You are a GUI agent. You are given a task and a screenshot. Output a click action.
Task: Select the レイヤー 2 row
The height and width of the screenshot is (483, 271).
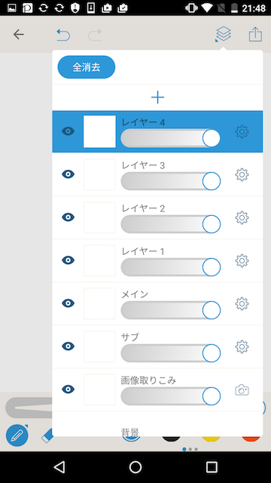[x=157, y=217]
